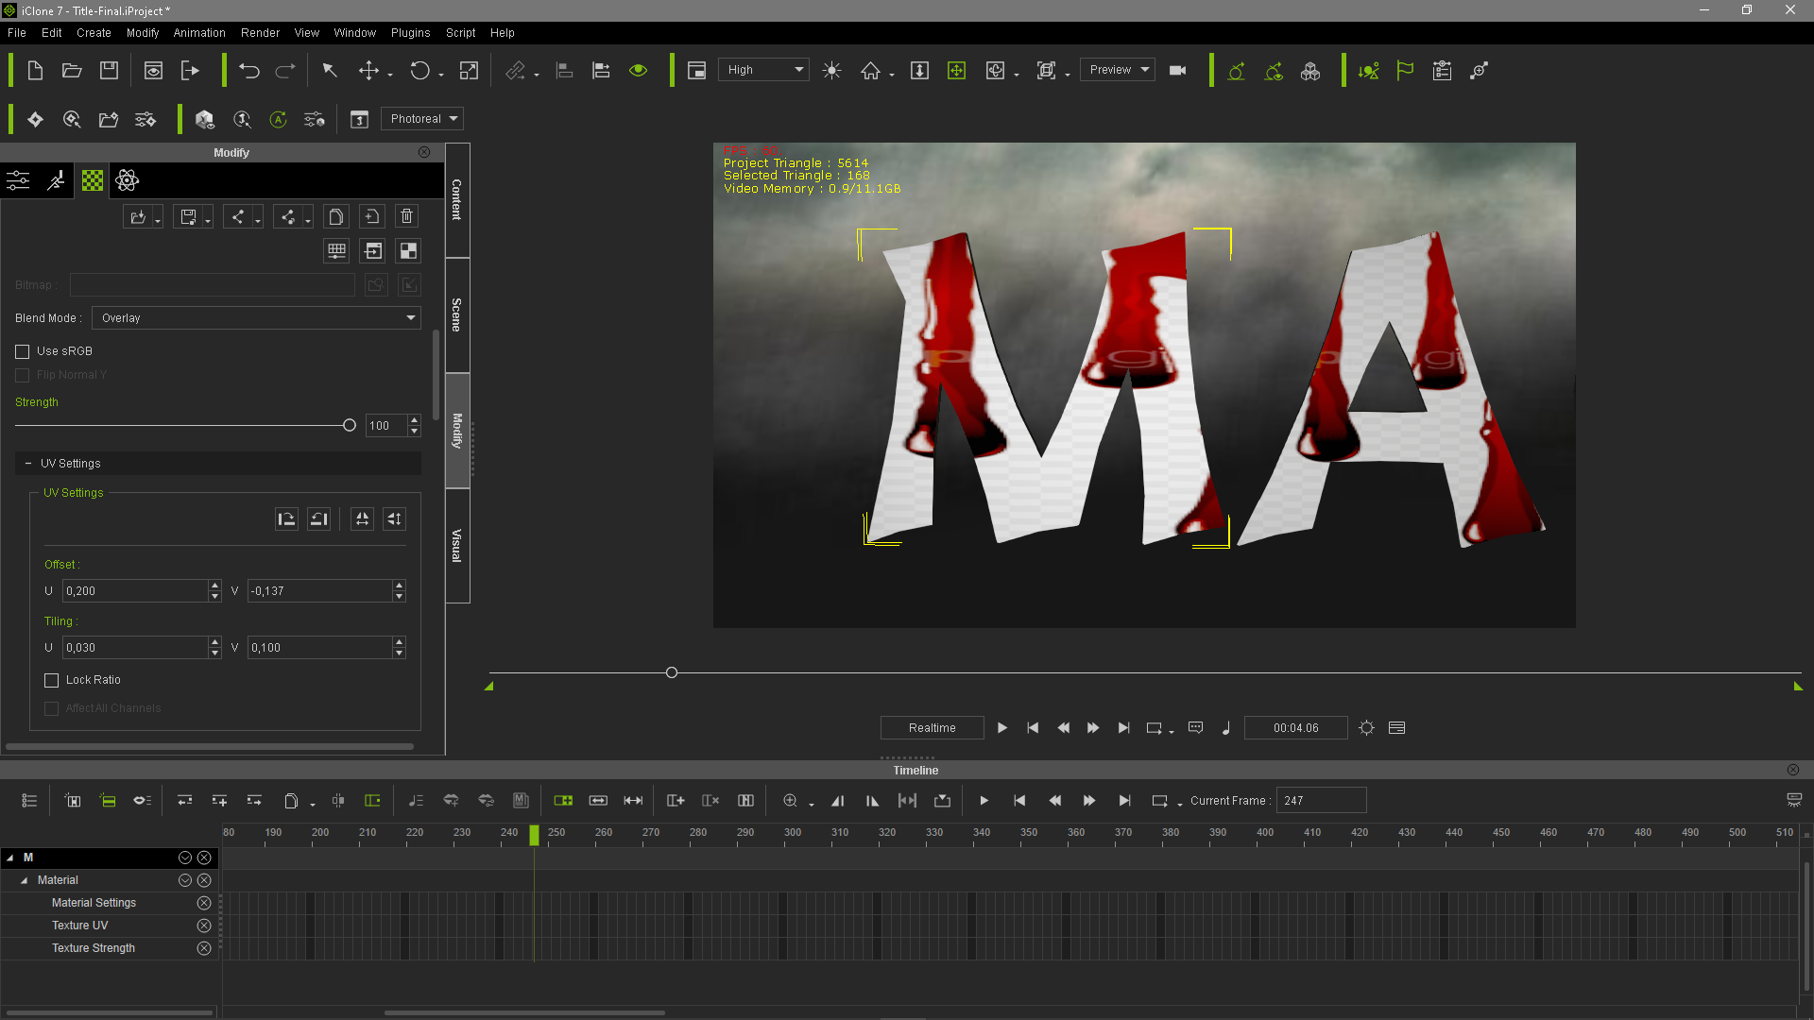The height and width of the screenshot is (1020, 1814).
Task: Activate the Scale tool
Action: pyautogui.click(x=469, y=70)
